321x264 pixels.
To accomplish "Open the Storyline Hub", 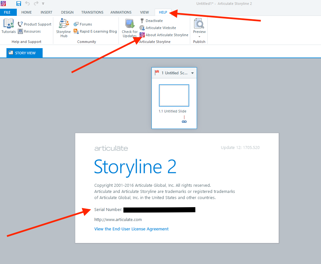I will click(x=64, y=28).
